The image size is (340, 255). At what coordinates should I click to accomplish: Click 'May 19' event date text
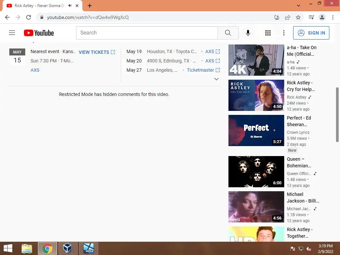click(x=134, y=51)
